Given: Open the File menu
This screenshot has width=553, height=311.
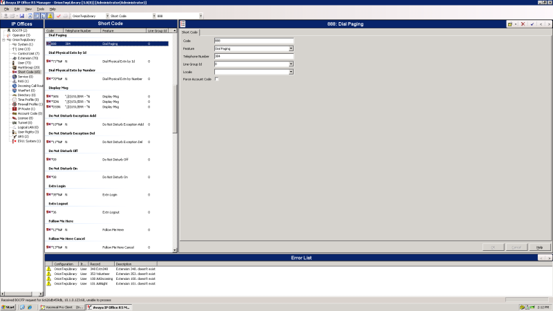Looking at the screenshot, I should [7, 9].
